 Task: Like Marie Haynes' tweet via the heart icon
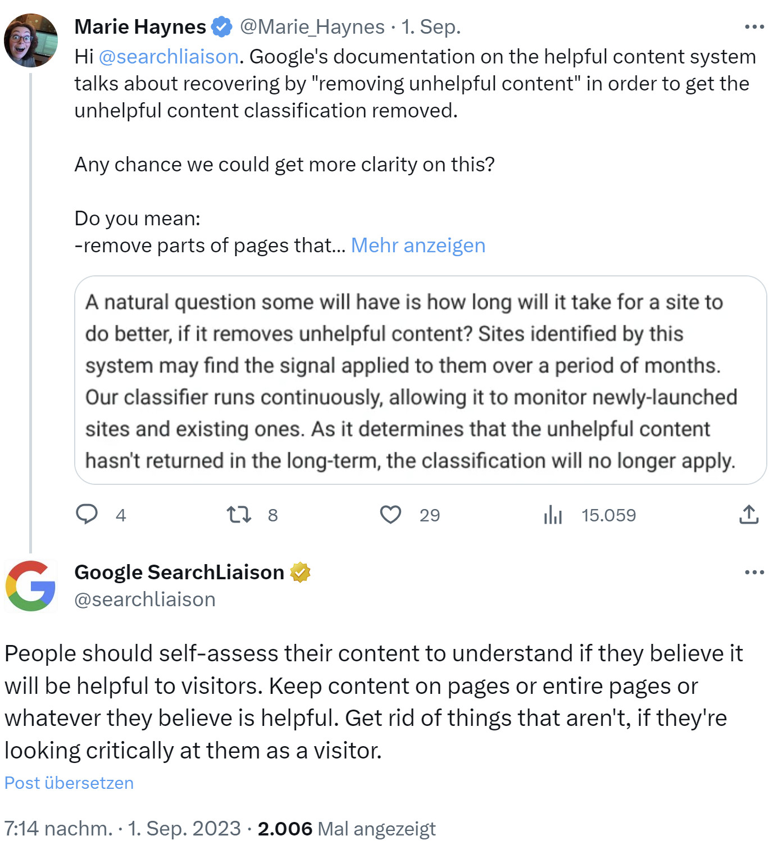[391, 515]
